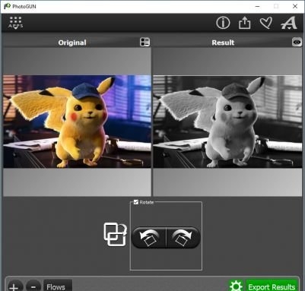Click the heart favorites icon
The width and height of the screenshot is (305, 291).
pos(266,23)
